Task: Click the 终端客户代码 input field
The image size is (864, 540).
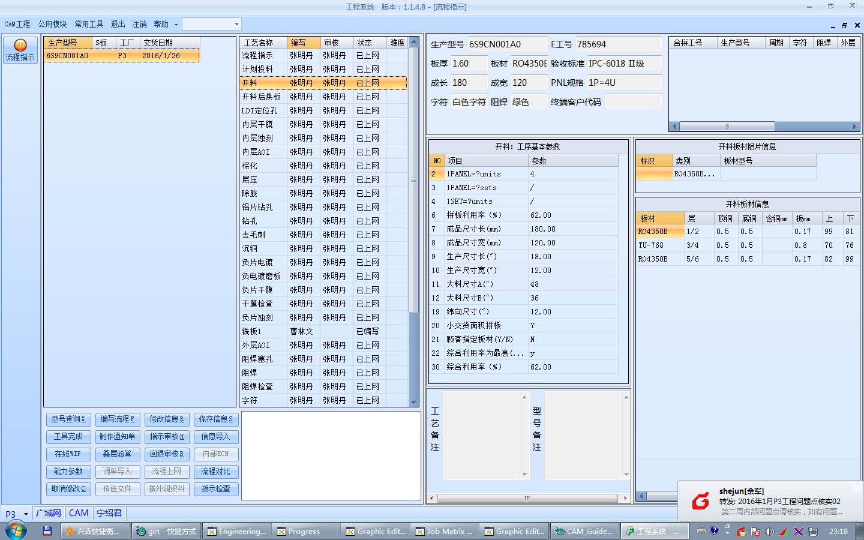Action: [x=633, y=102]
